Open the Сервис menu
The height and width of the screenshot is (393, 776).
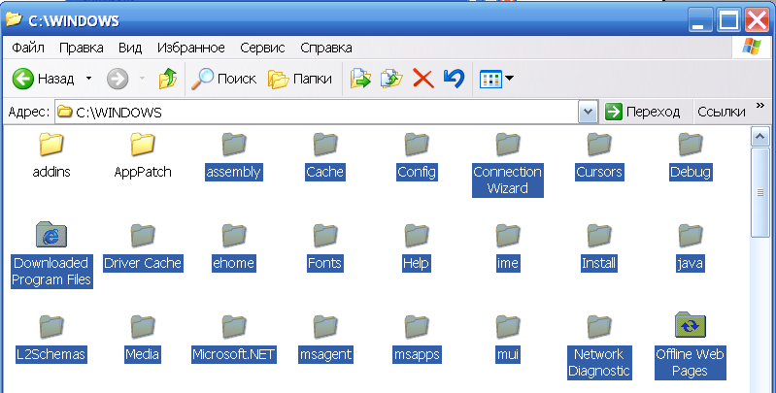(x=262, y=48)
